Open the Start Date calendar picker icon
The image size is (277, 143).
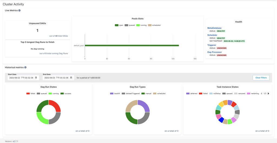click(36, 78)
